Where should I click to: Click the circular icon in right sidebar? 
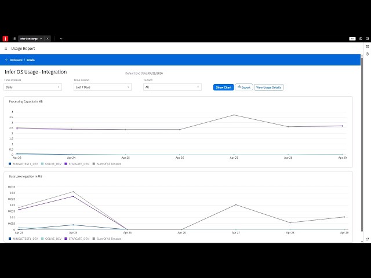pyautogui.click(x=367, y=54)
